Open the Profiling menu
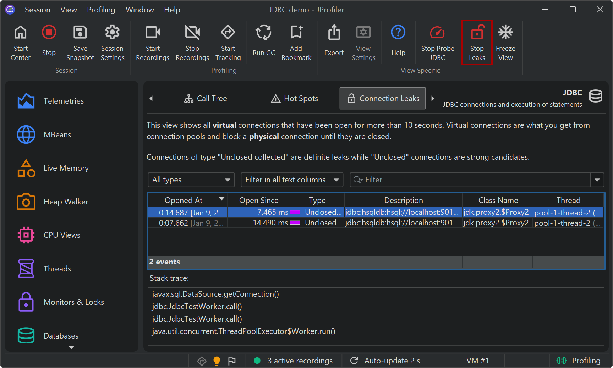The image size is (613, 368). 101,10
